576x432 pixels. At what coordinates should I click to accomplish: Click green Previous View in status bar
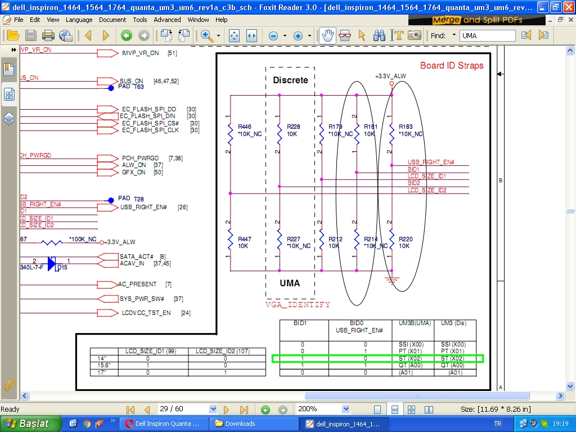coord(265,409)
